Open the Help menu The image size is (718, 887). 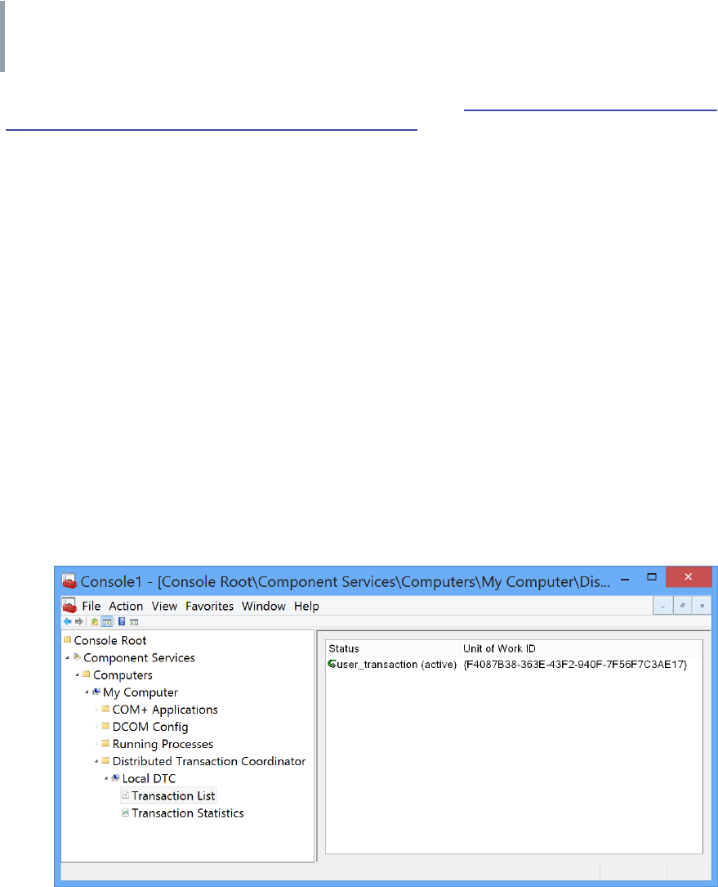click(306, 606)
